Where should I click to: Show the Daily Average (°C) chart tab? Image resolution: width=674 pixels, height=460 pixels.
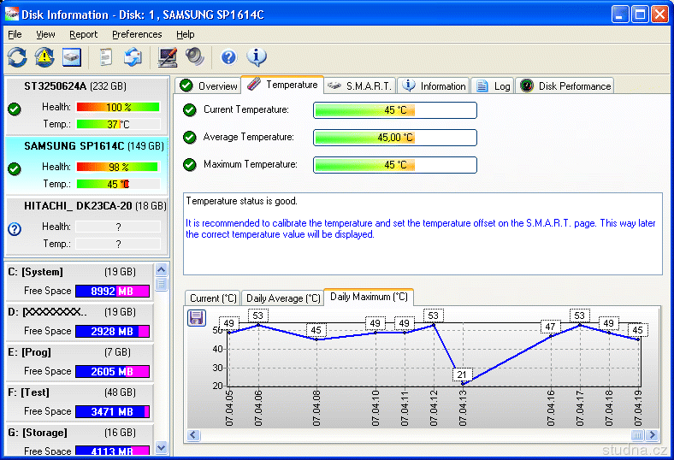[281, 298]
